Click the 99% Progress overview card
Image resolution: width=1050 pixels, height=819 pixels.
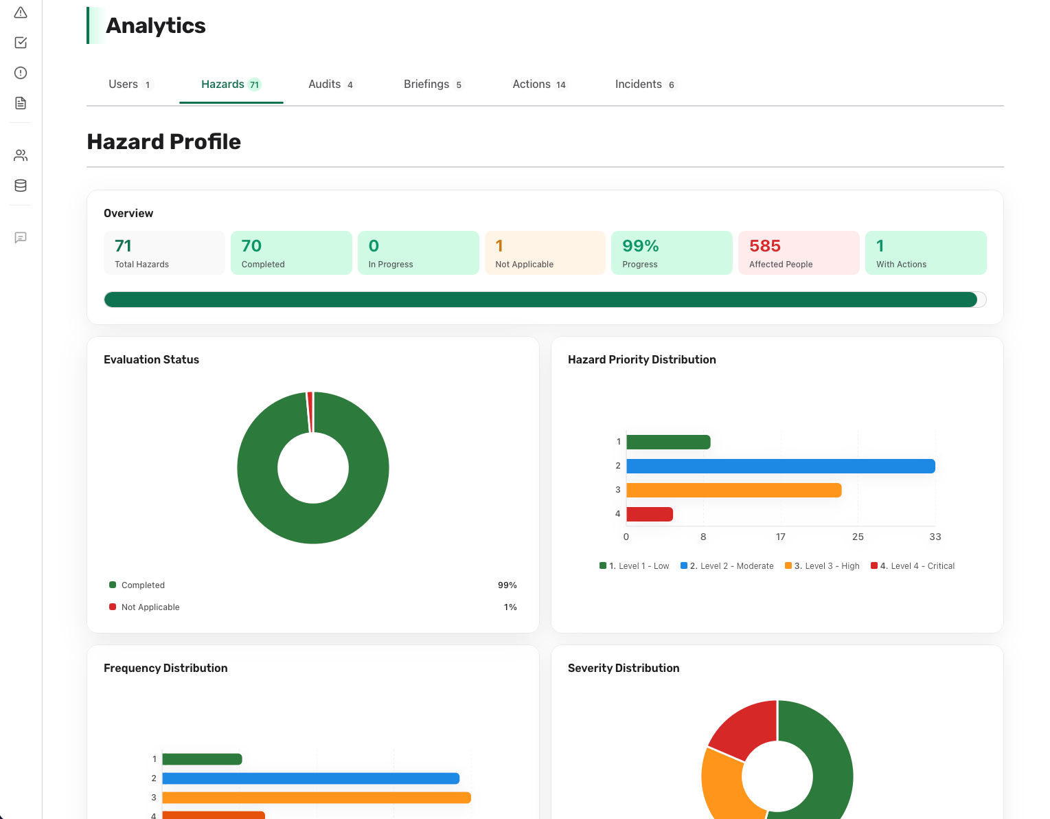672,253
